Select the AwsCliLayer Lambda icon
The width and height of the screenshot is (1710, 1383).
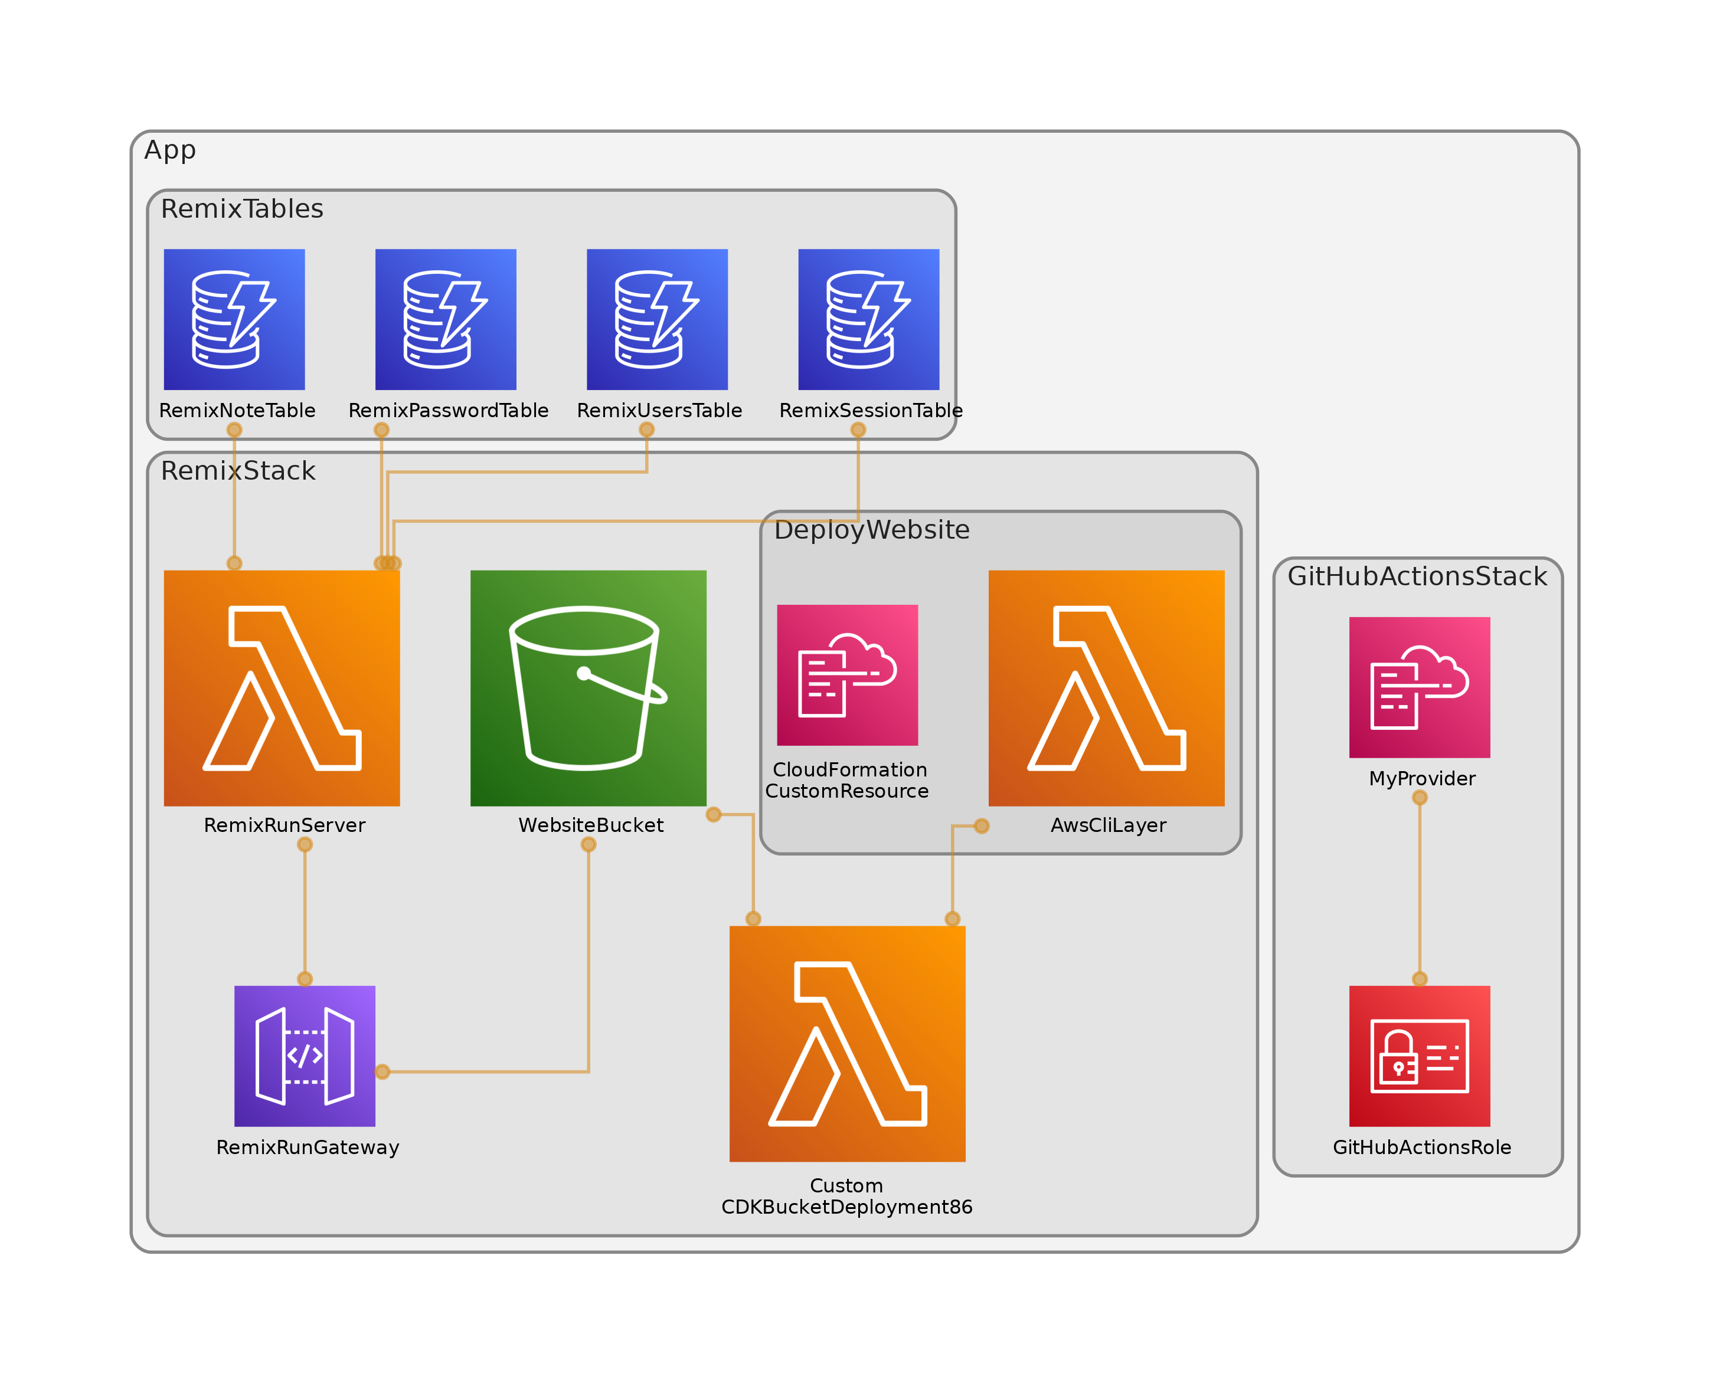[1106, 687]
